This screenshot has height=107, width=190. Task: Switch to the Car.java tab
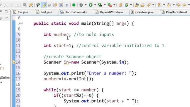point(23,12)
